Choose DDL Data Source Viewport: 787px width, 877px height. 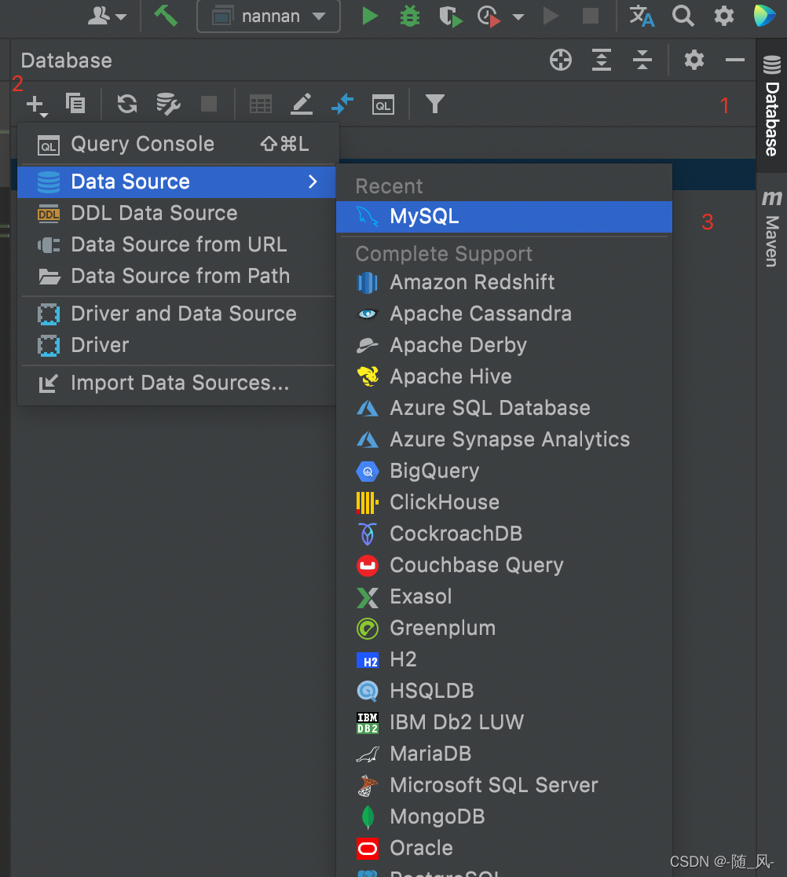pyautogui.click(x=177, y=213)
